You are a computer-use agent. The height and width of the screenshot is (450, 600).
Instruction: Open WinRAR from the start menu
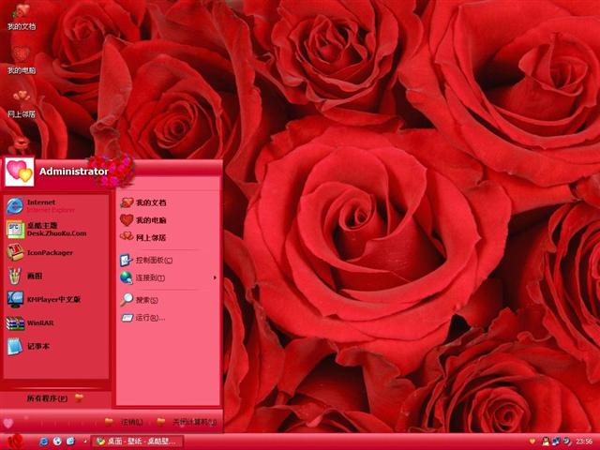pos(55,322)
